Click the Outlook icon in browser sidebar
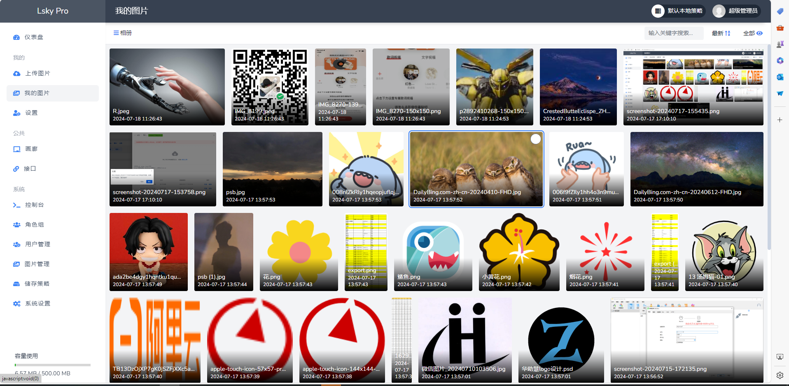This screenshot has width=789, height=386. point(780,77)
